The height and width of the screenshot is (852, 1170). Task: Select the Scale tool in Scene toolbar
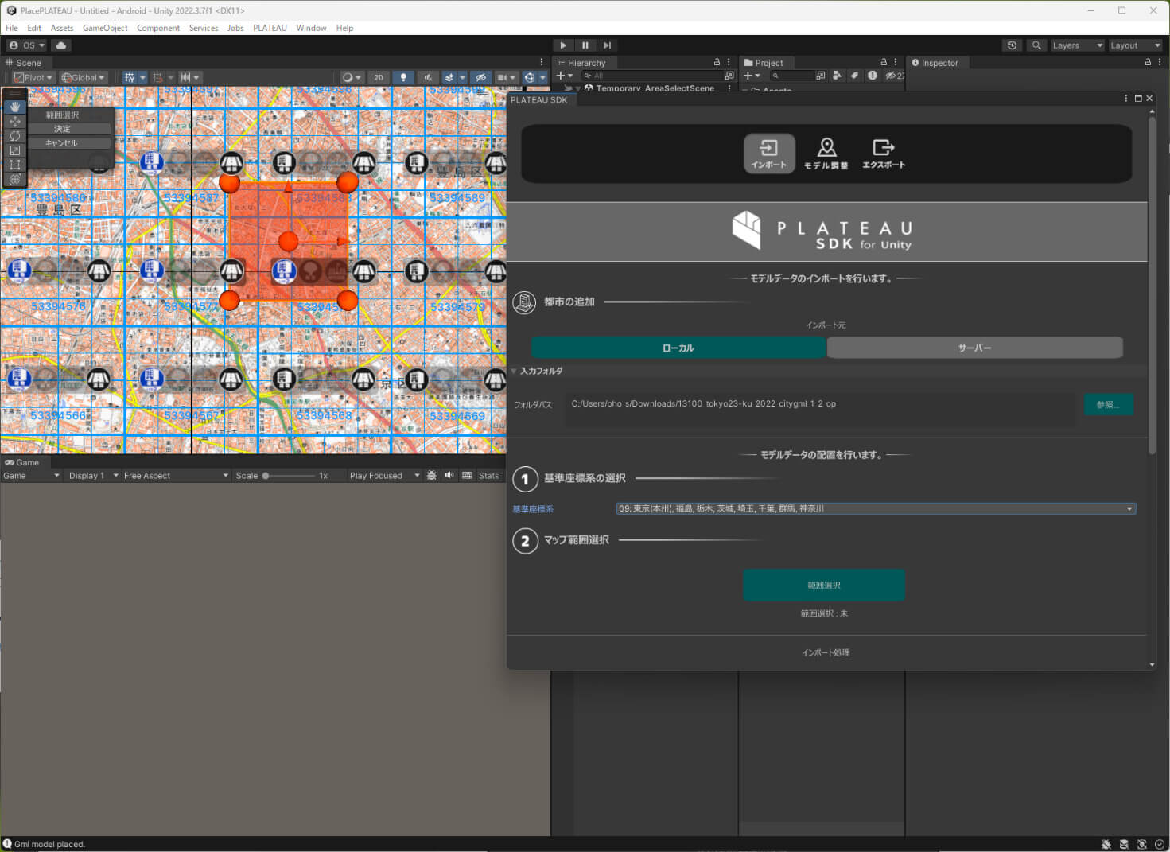tap(15, 150)
